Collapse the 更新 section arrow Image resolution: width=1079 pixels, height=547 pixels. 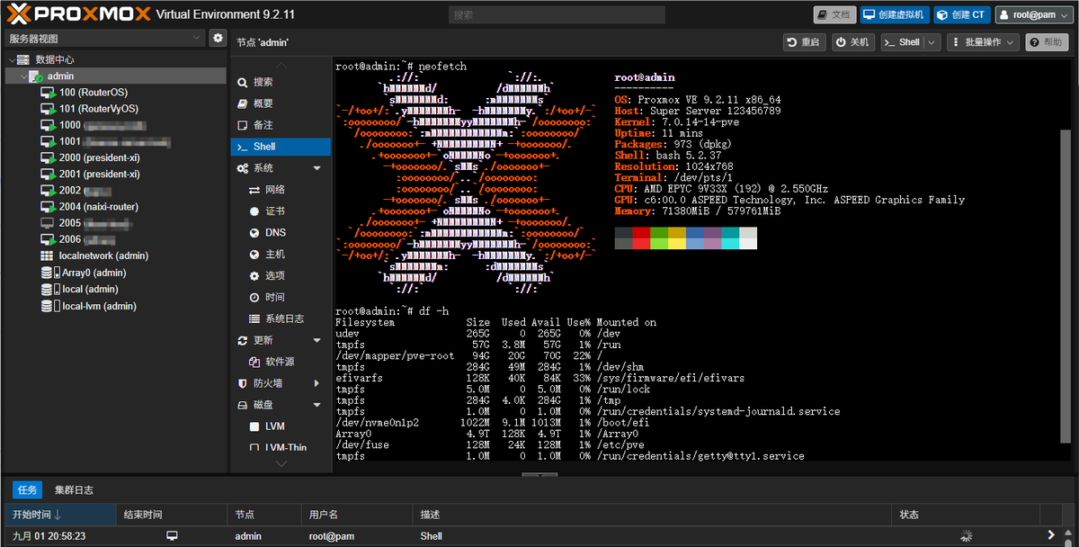click(317, 340)
